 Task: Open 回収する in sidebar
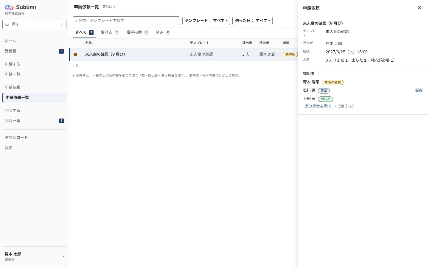34,111
